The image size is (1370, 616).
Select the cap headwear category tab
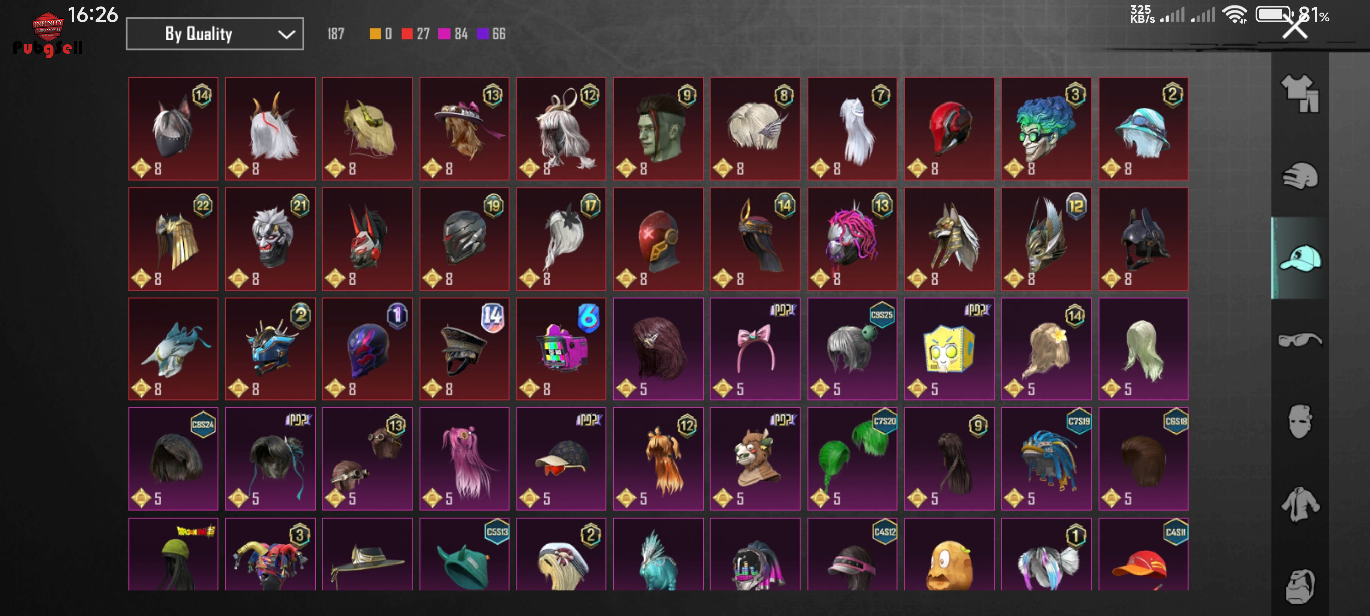tap(1300, 259)
